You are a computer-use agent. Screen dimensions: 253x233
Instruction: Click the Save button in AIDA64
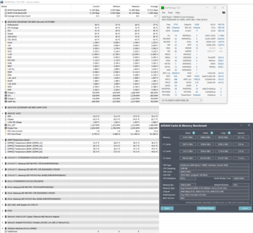click(x=167, y=208)
